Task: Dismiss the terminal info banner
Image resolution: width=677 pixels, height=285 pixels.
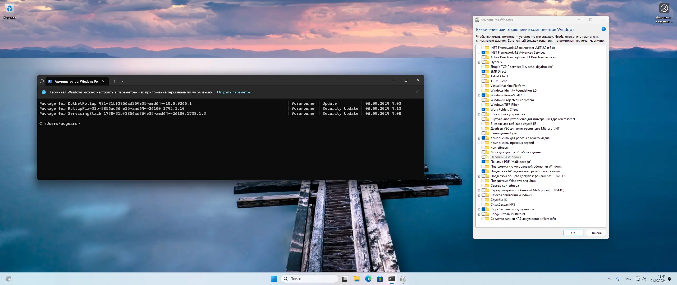Action: click(x=417, y=92)
